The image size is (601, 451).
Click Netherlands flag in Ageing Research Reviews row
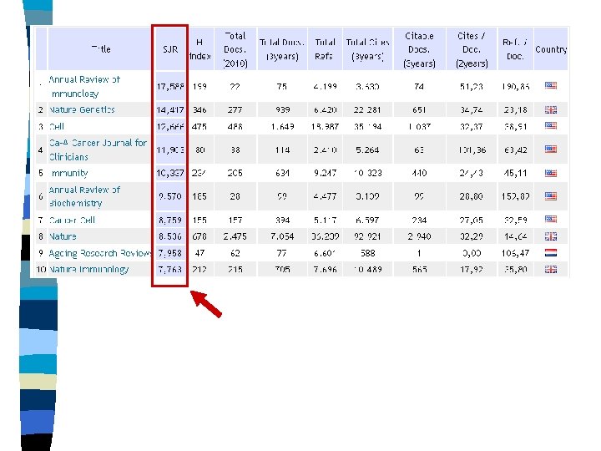551,253
